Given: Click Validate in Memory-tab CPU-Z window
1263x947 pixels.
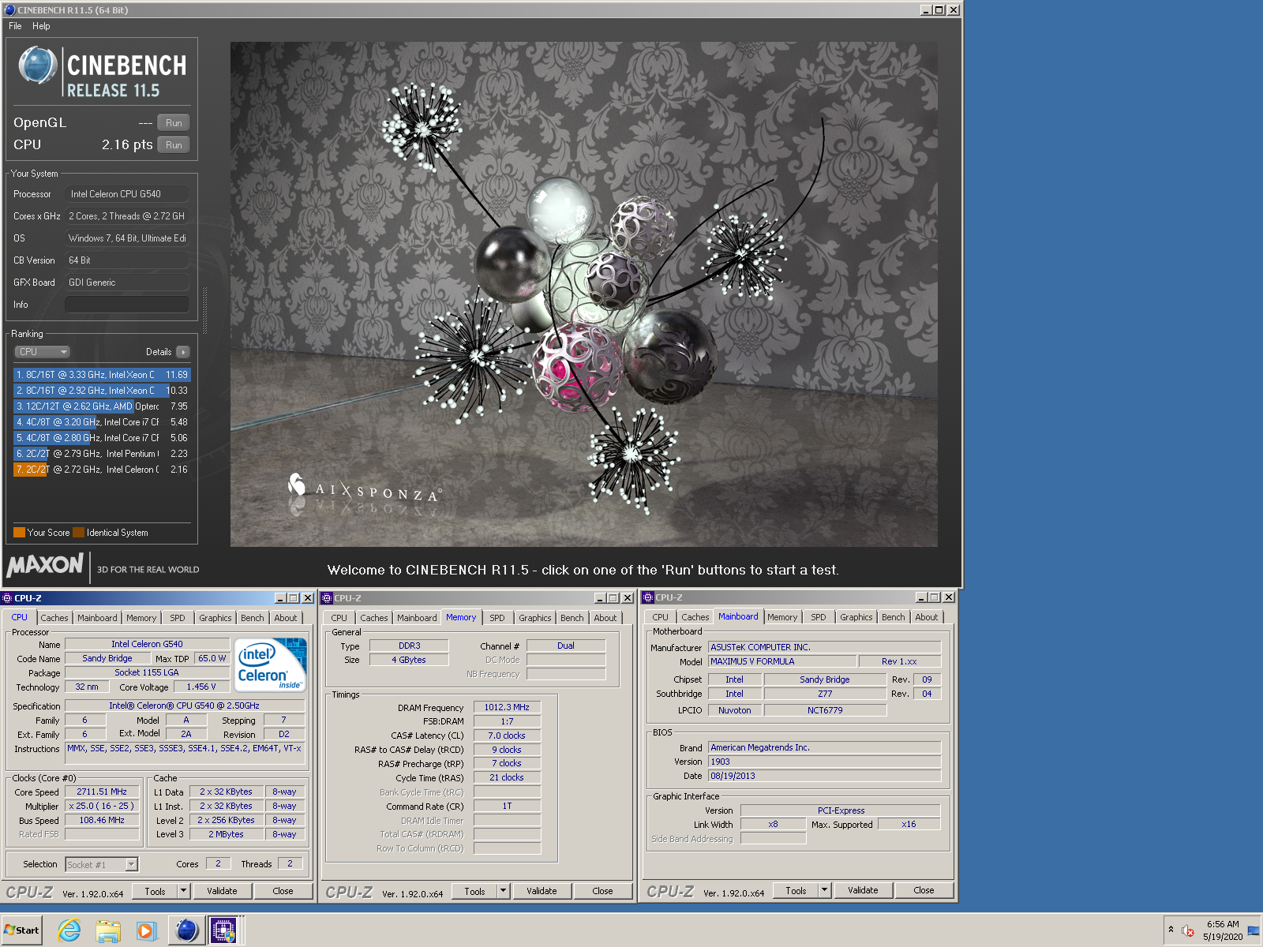Looking at the screenshot, I should click(x=542, y=891).
